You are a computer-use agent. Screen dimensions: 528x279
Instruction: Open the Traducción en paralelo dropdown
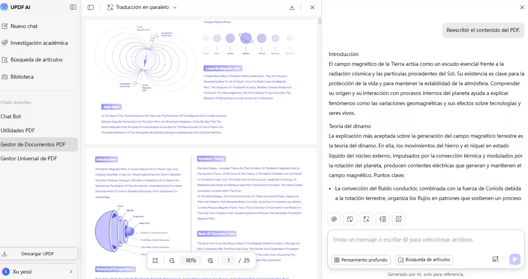(x=142, y=7)
